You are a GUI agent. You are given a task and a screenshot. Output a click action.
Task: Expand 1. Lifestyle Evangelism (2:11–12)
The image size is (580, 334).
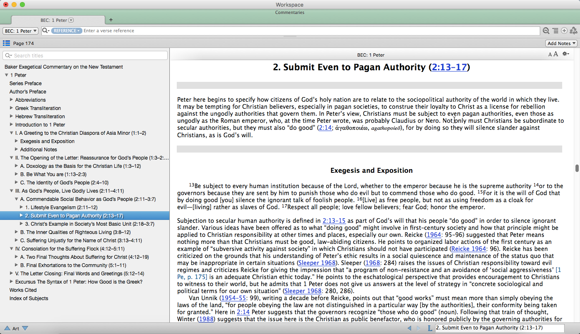point(22,208)
